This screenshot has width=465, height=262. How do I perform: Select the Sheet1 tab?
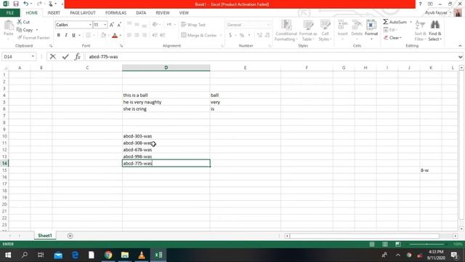[45, 236]
